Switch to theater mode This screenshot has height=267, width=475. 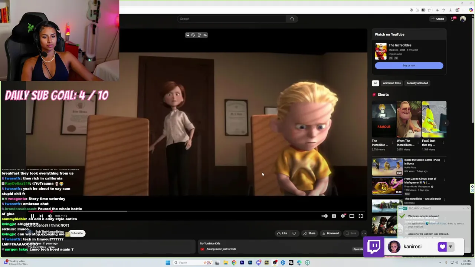352,216
